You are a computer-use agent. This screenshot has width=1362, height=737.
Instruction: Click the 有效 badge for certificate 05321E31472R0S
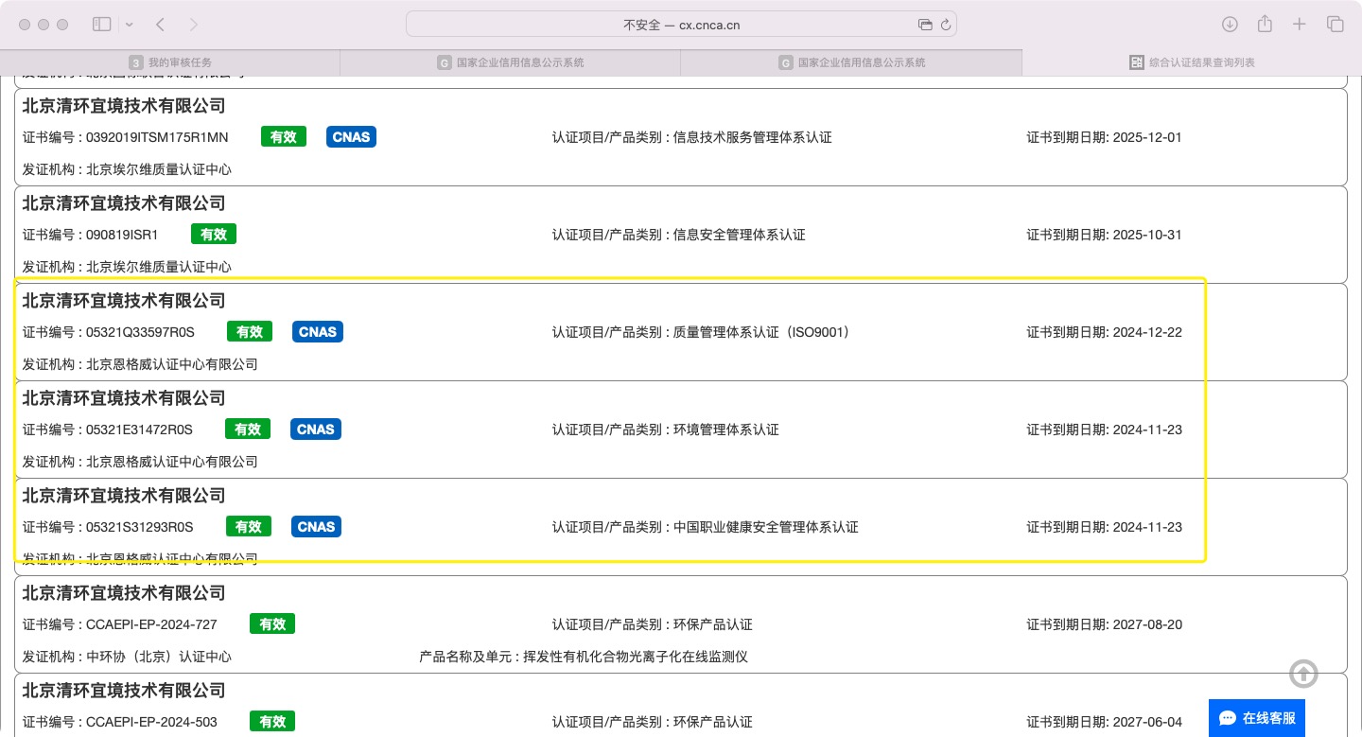[x=248, y=430]
